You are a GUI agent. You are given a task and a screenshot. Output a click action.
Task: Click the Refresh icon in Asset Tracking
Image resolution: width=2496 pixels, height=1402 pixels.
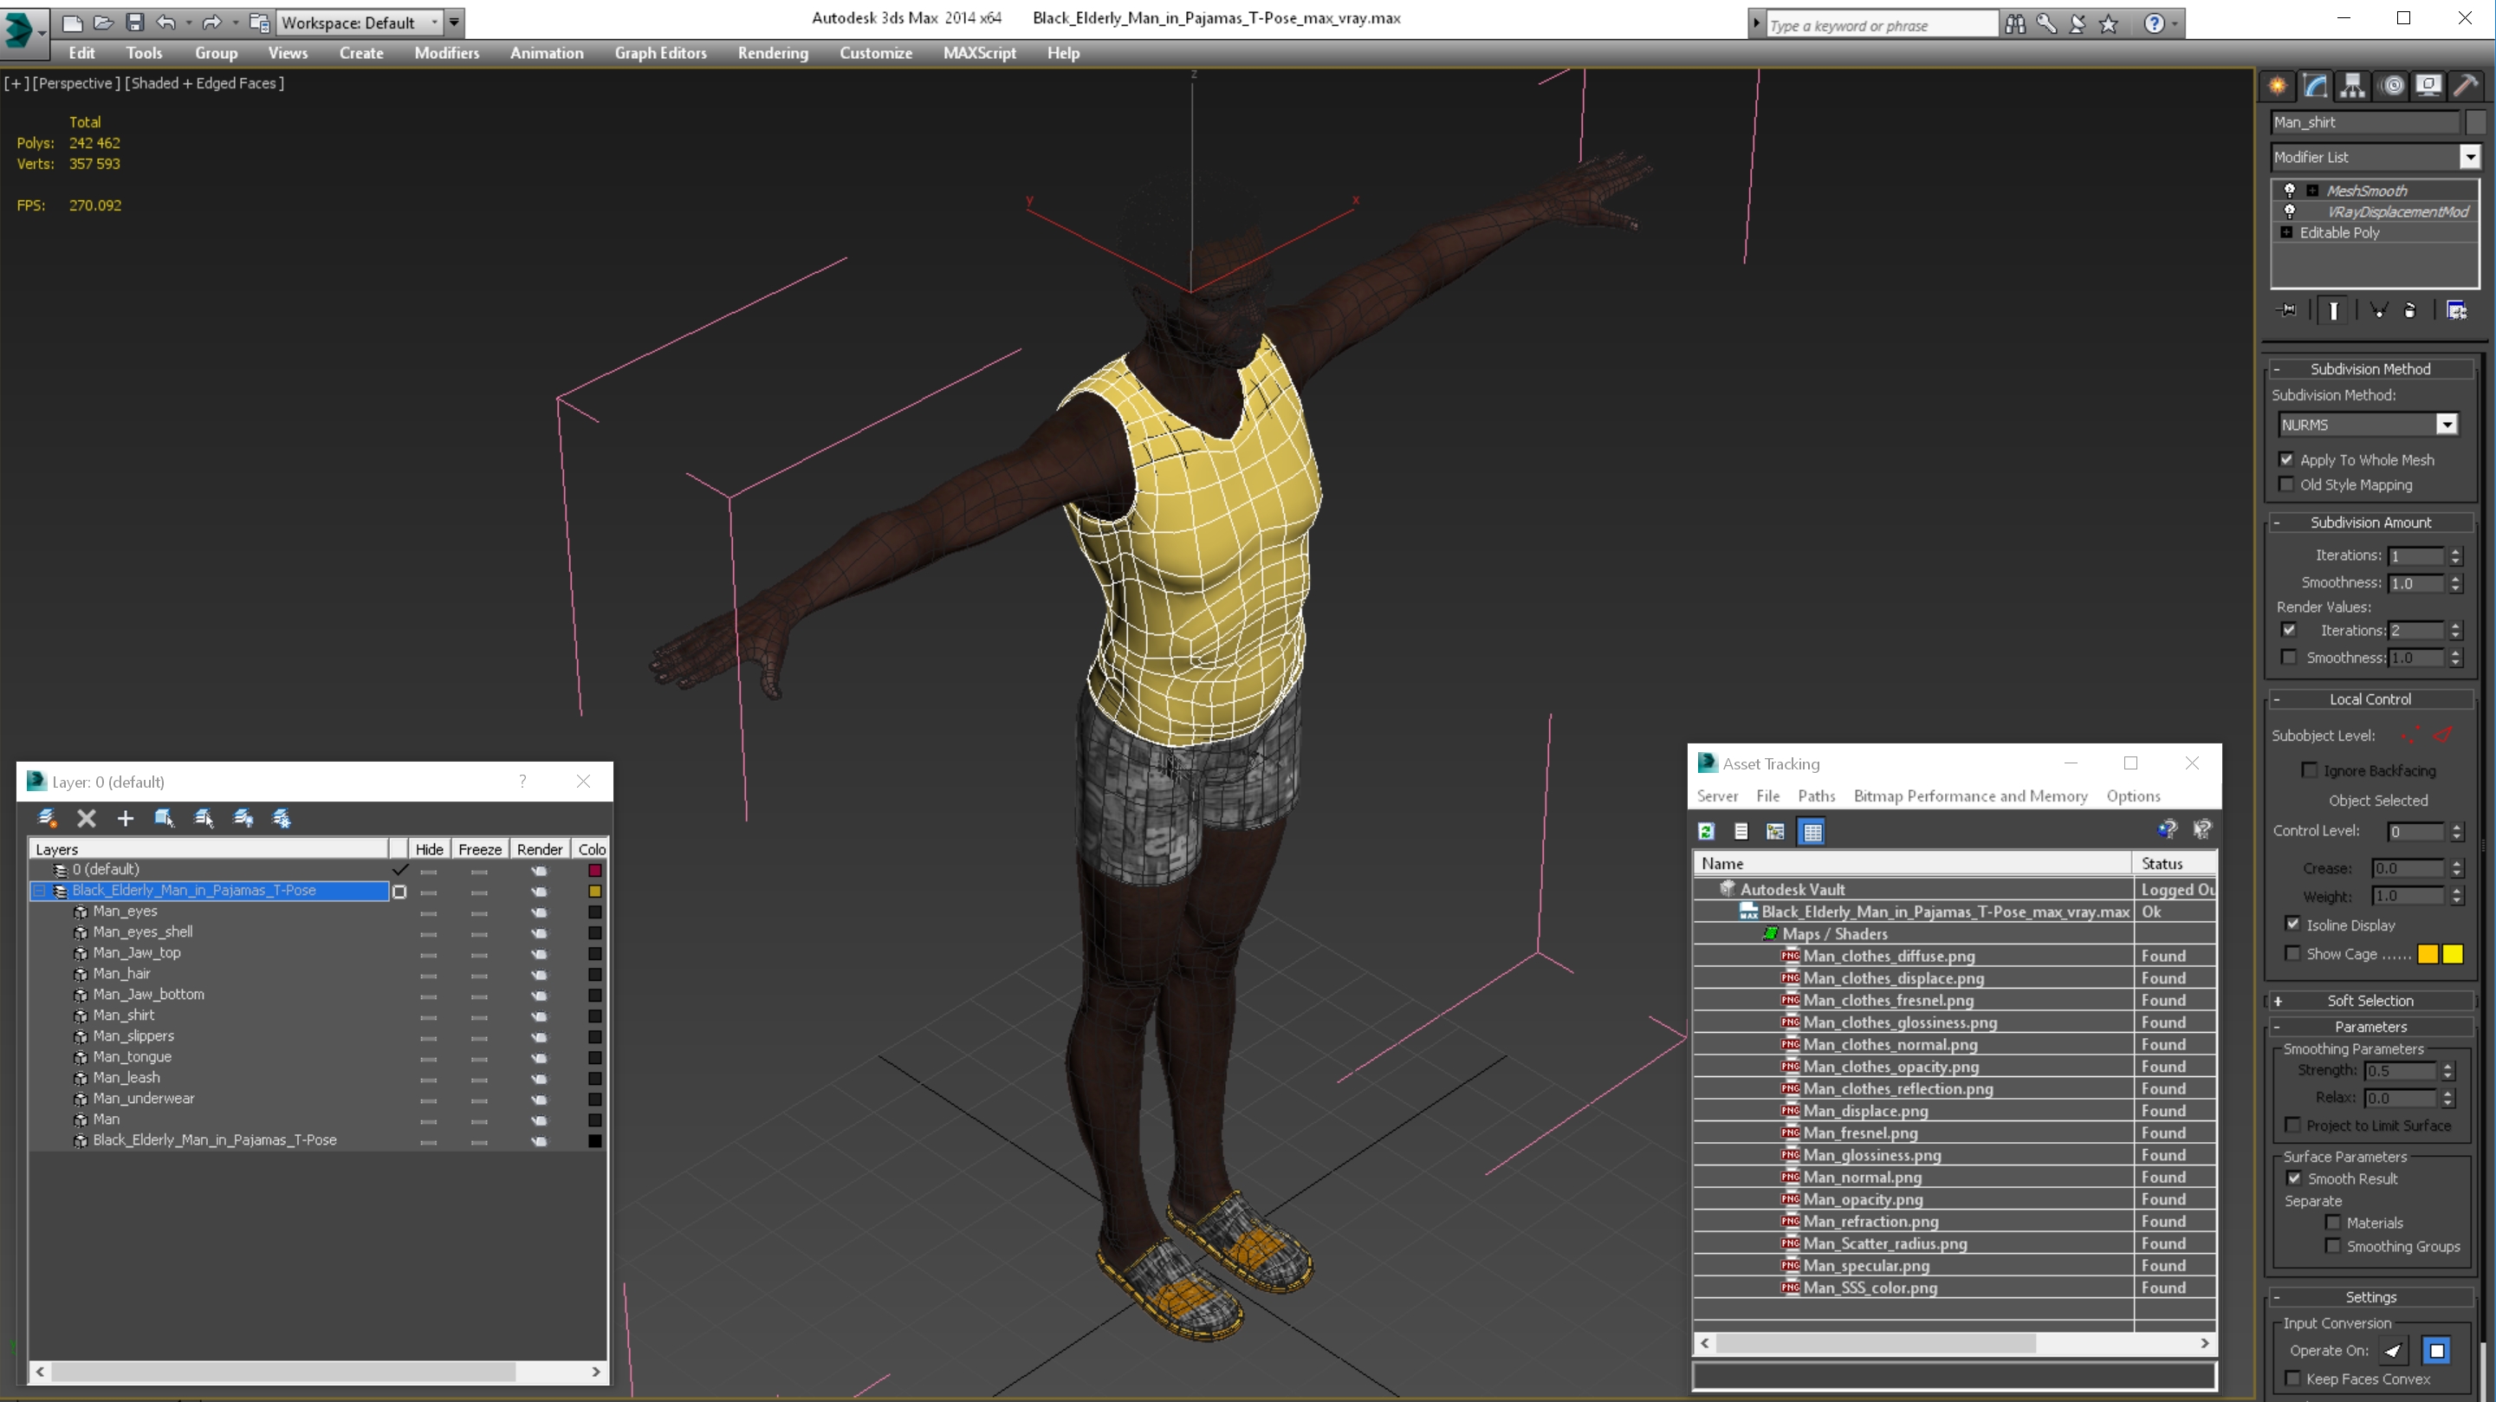[1707, 831]
